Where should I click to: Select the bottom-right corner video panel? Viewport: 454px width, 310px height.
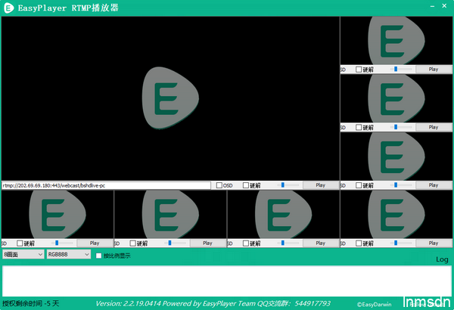pyautogui.click(x=396, y=215)
